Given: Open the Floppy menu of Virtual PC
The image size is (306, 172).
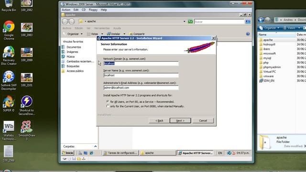Looking at the screenshot, I should [x=93, y=10].
